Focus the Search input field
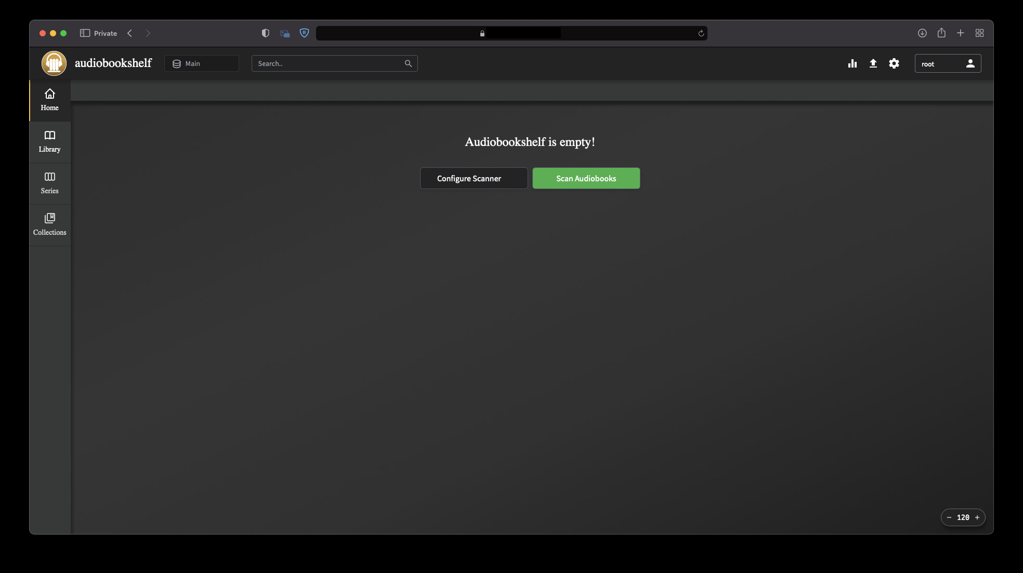Image resolution: width=1023 pixels, height=573 pixels. click(334, 63)
